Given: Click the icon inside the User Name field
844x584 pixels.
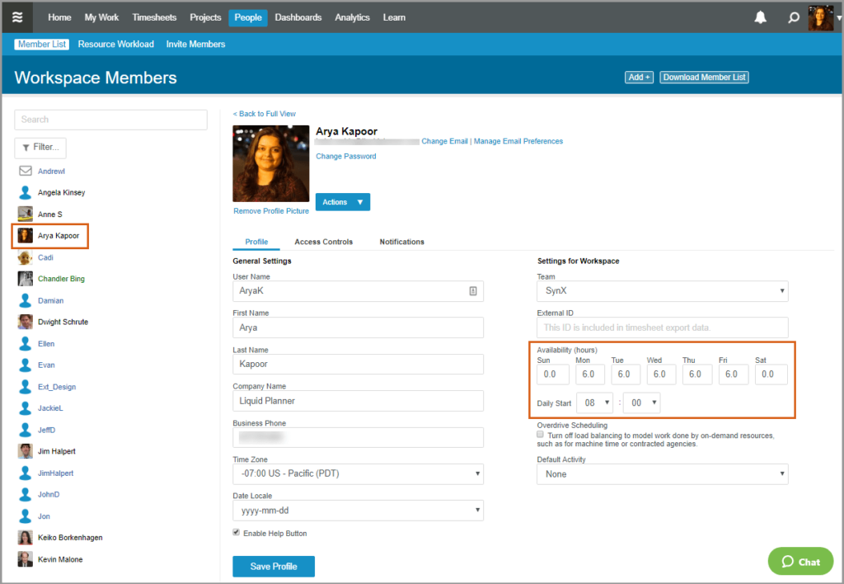Looking at the screenshot, I should 473,291.
